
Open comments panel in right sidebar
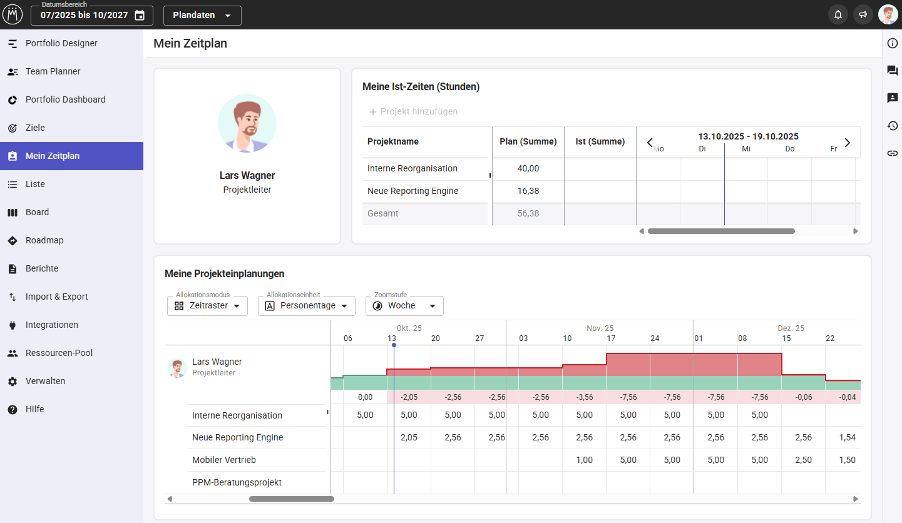893,71
